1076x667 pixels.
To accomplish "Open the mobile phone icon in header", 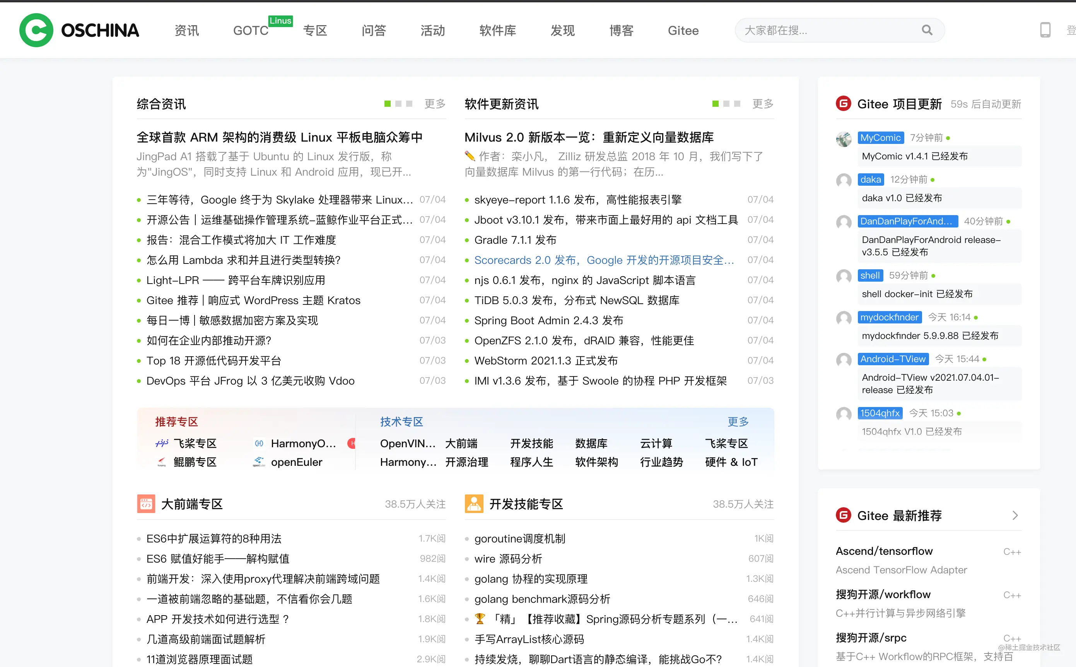I will tap(1045, 30).
